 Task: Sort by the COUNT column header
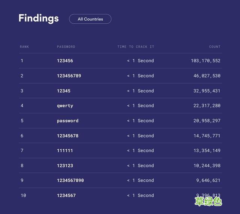click(x=214, y=47)
